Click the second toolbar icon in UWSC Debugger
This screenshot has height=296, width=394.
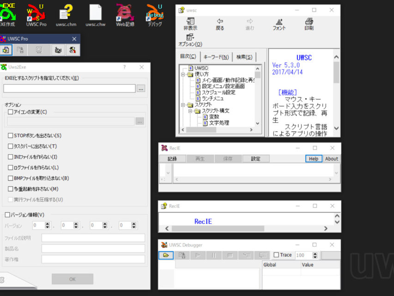pos(182,255)
